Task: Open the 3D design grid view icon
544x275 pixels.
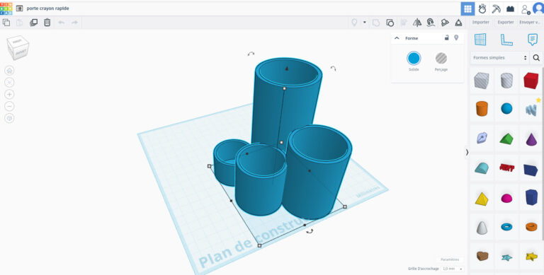Action: pos(467,8)
